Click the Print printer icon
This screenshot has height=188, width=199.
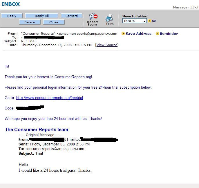(109, 18)
